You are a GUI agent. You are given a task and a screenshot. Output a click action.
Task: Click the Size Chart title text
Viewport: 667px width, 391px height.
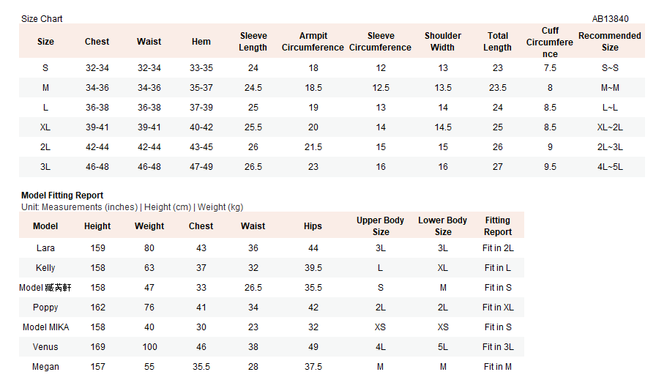coord(42,19)
